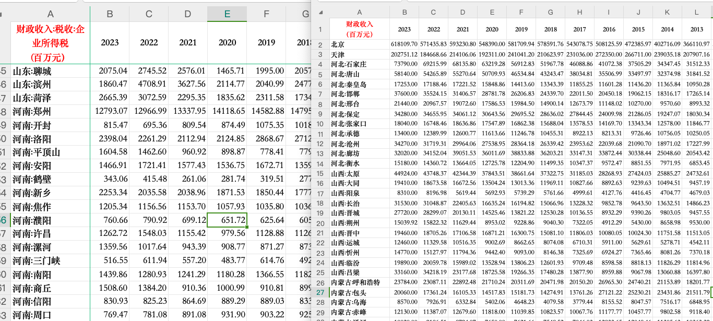Select the cell 河南:郑州
Image resolution: width=713 pixels, height=321 pixels.
tap(50, 112)
